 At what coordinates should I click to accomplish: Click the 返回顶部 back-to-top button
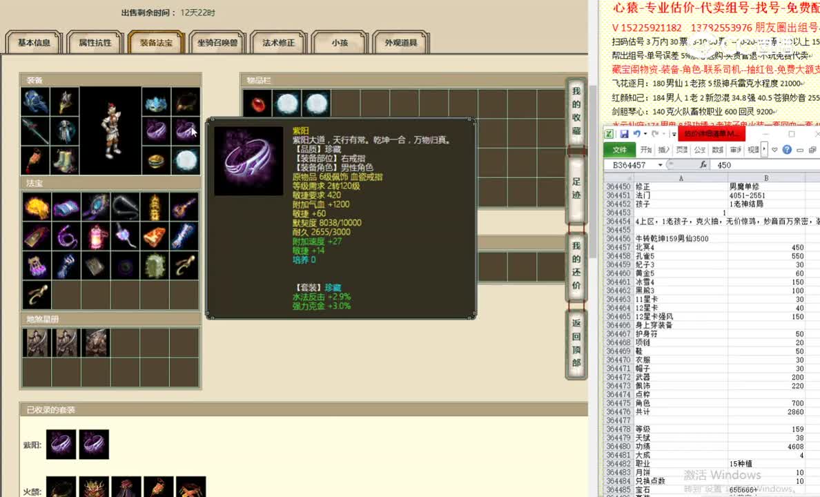(x=576, y=345)
